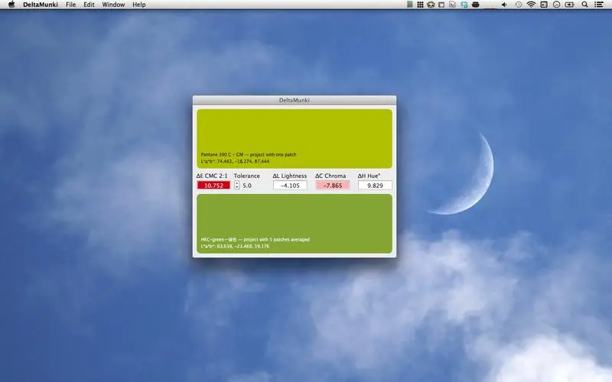612x382 pixels.
Task: Click the ΔE CMC 2:1 label
Action: 212,176
